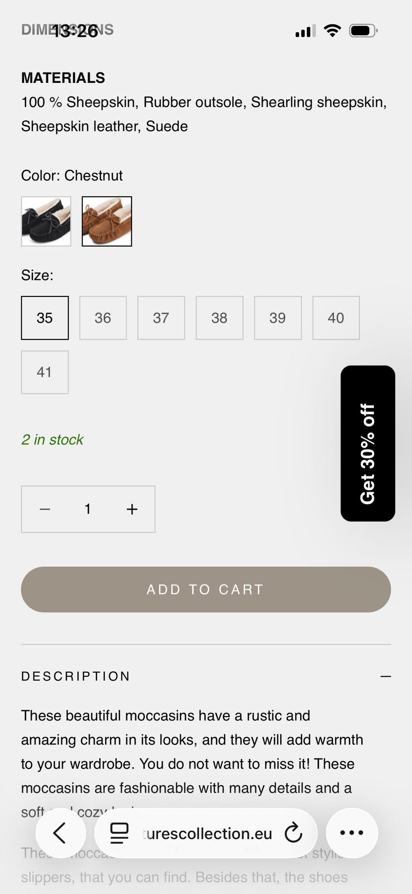Choose size 41
Viewport: 412px width, 894px height.
point(45,372)
